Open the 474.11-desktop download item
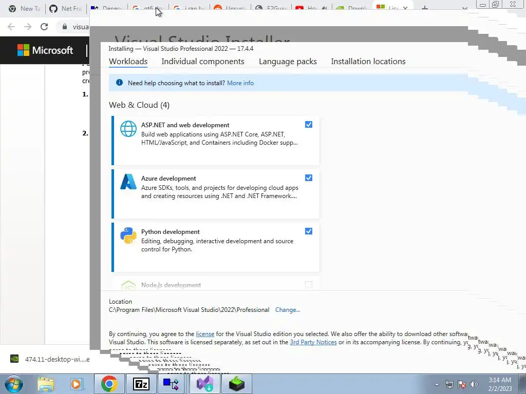 pos(50,359)
